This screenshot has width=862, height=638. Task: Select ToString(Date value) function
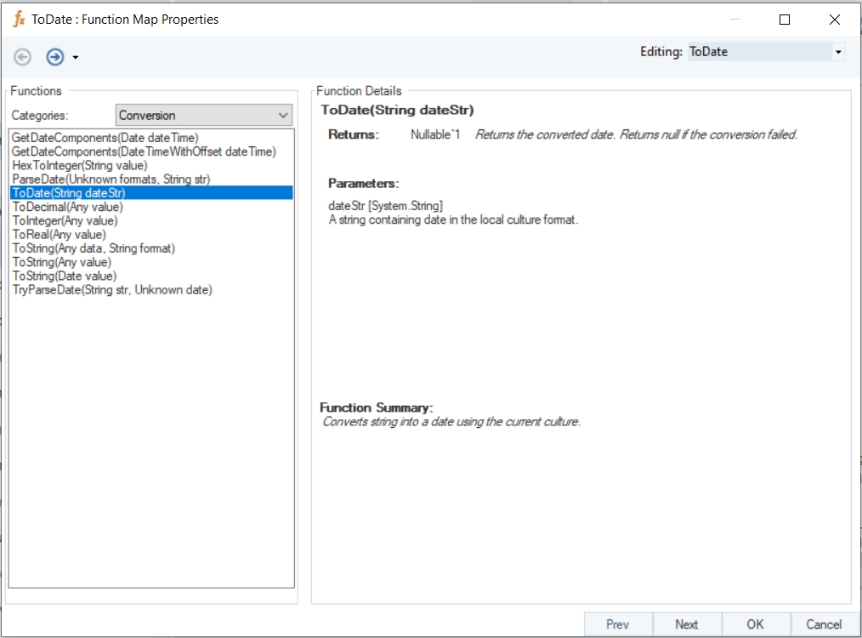tap(64, 276)
